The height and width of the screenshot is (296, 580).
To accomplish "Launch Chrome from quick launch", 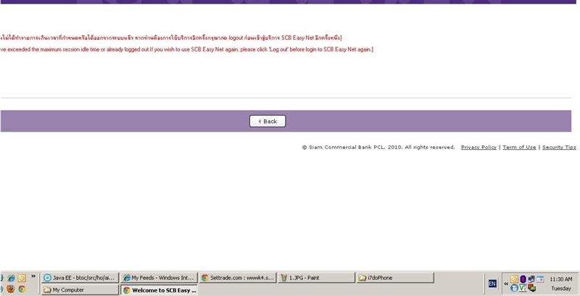I will tap(22, 289).
